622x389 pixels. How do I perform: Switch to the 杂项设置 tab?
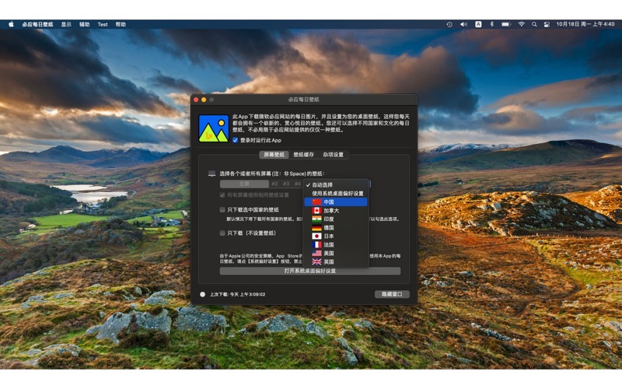[334, 154]
